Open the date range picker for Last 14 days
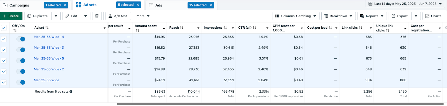The height and width of the screenshot is (106, 447). tap(405, 4)
